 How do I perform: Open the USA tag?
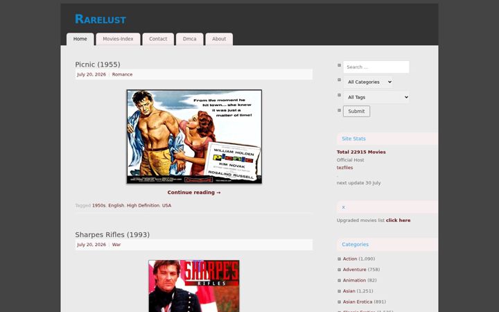click(x=167, y=205)
